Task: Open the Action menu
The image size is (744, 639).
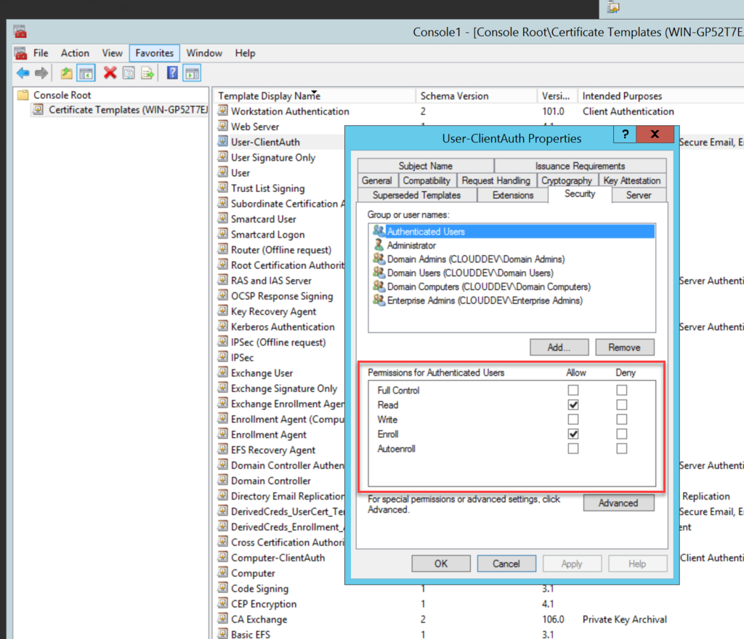Action: [x=75, y=53]
